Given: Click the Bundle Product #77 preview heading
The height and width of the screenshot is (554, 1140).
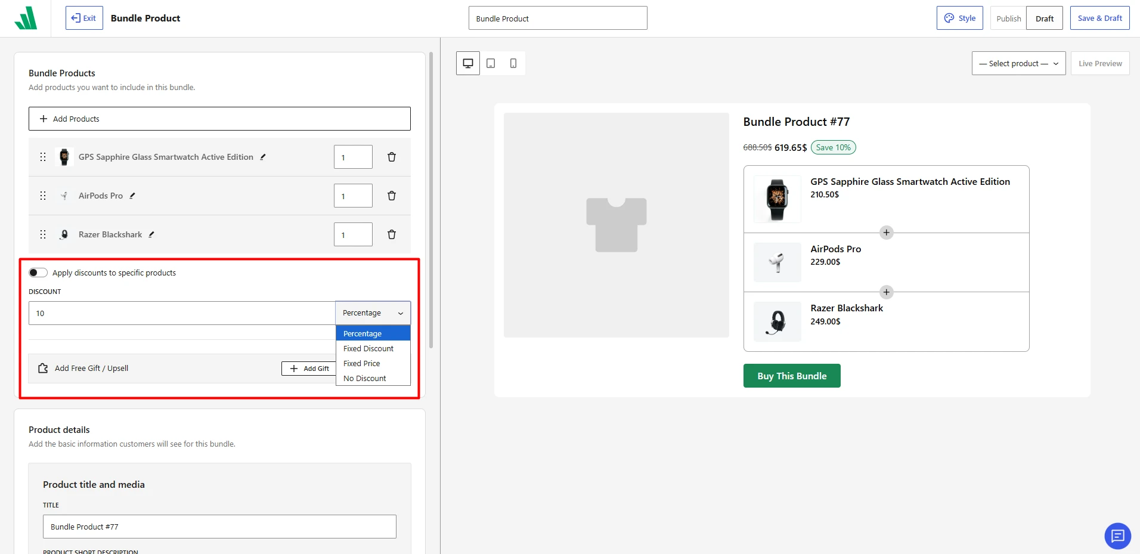Looking at the screenshot, I should coord(797,122).
